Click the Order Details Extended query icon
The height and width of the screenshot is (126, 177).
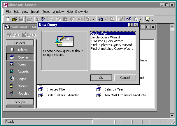click(41, 95)
